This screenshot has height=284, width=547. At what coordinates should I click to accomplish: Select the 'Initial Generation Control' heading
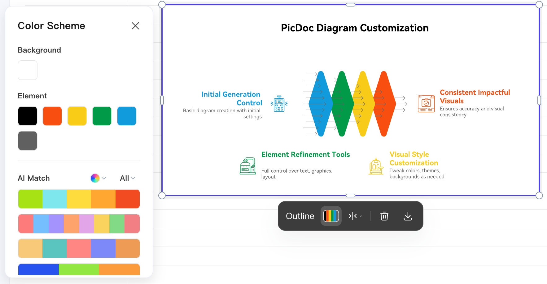232,98
